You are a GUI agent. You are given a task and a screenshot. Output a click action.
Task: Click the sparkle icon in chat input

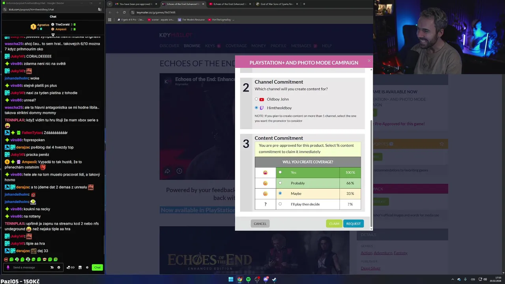52,267
